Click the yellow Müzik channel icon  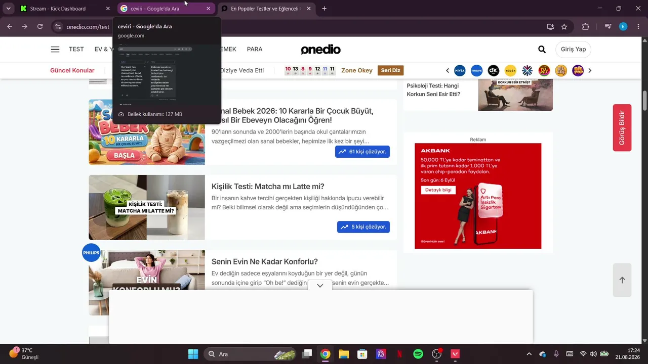510,70
